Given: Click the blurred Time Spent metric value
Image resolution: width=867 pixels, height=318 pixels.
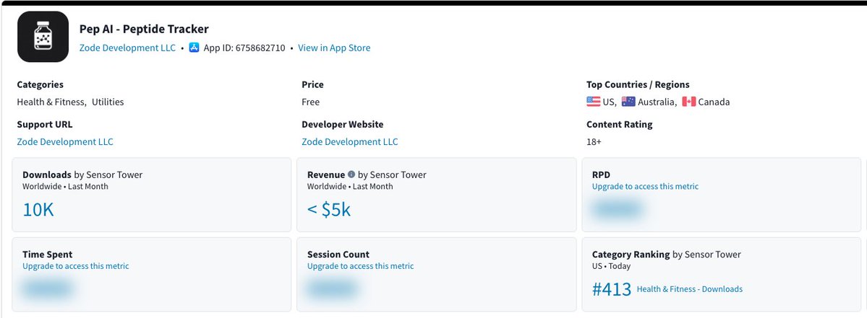Looking at the screenshot, I should (48, 288).
